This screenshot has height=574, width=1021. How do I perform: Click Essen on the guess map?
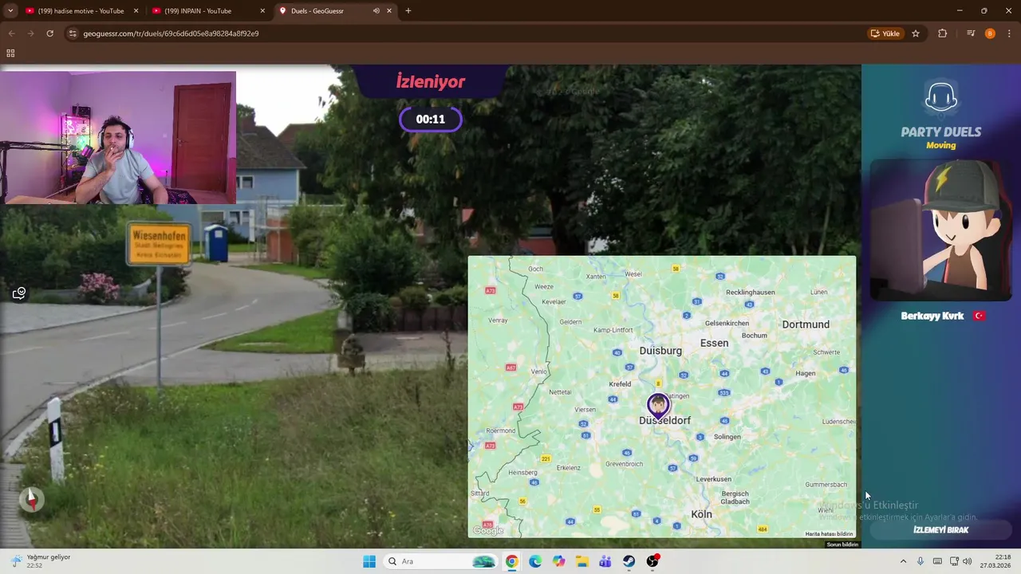point(714,343)
